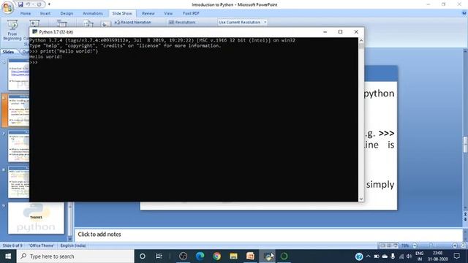
Task: Click the slide panel scroll down arrow
Action: [70, 239]
